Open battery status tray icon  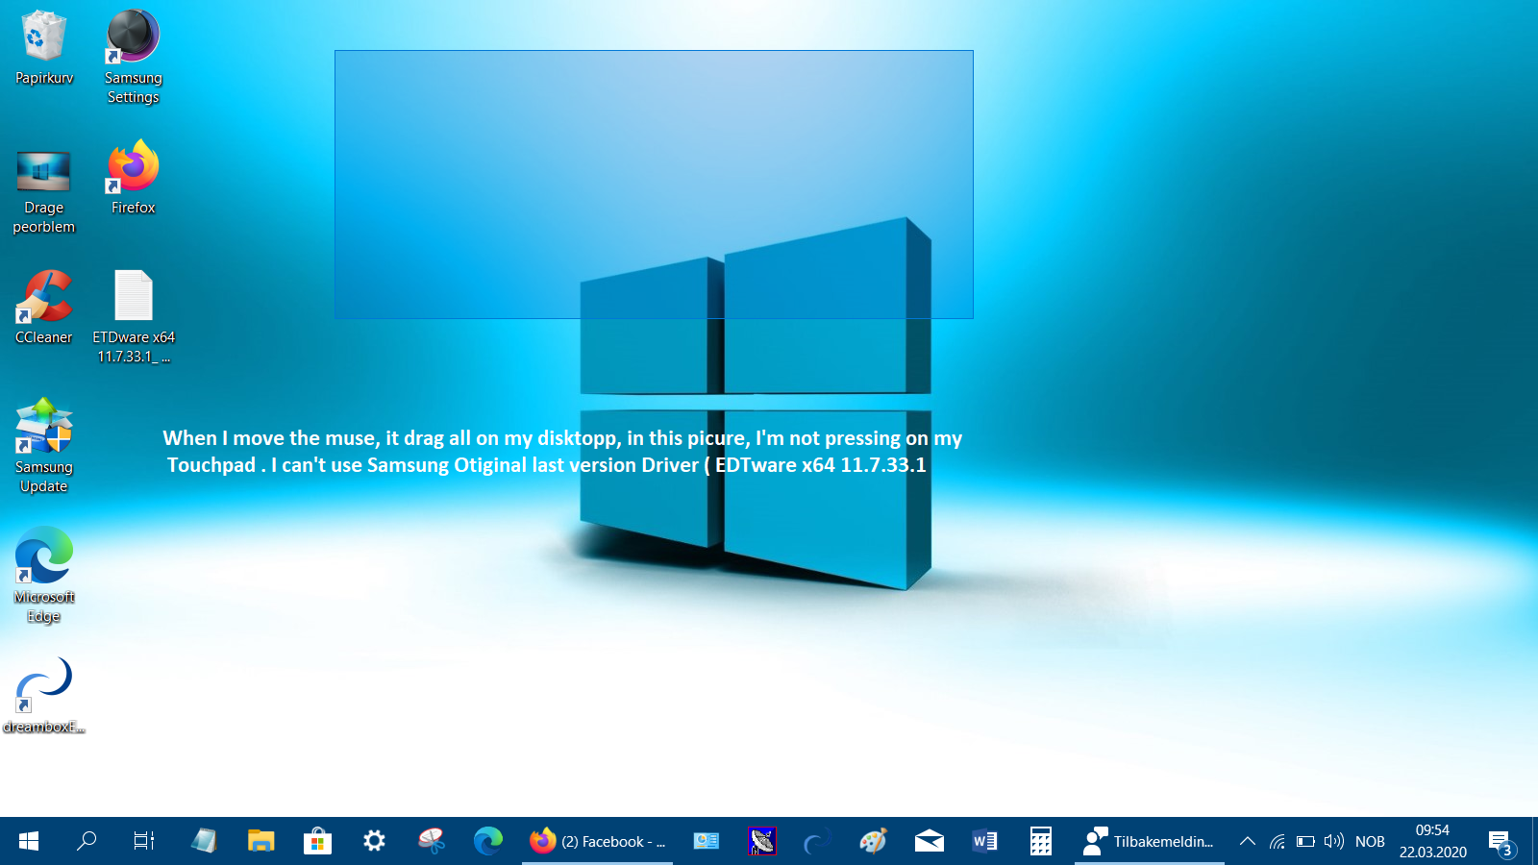coord(1305,841)
